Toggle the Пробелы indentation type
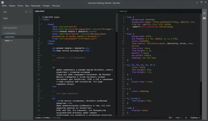 coord(193,118)
